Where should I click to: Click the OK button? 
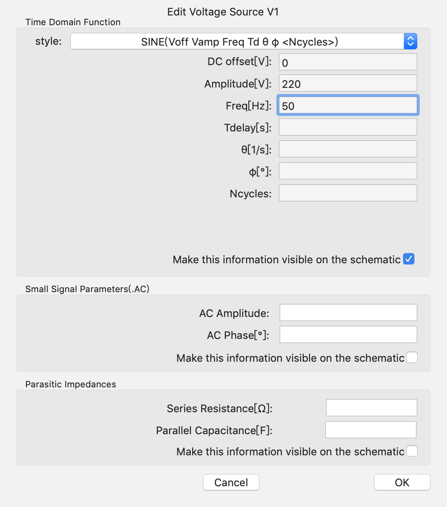(402, 482)
